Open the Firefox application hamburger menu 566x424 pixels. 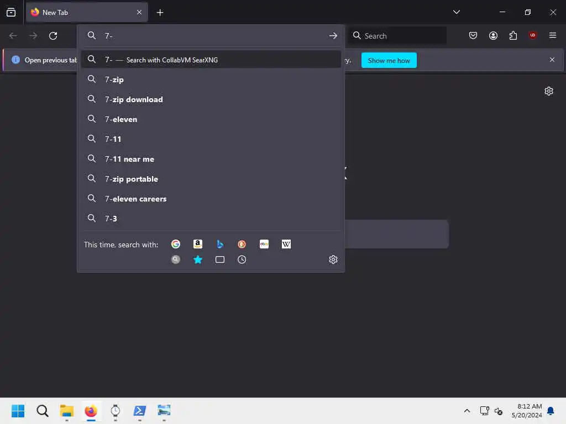(552, 35)
